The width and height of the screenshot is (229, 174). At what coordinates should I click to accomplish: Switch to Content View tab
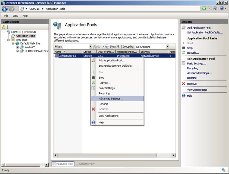tap(85, 164)
